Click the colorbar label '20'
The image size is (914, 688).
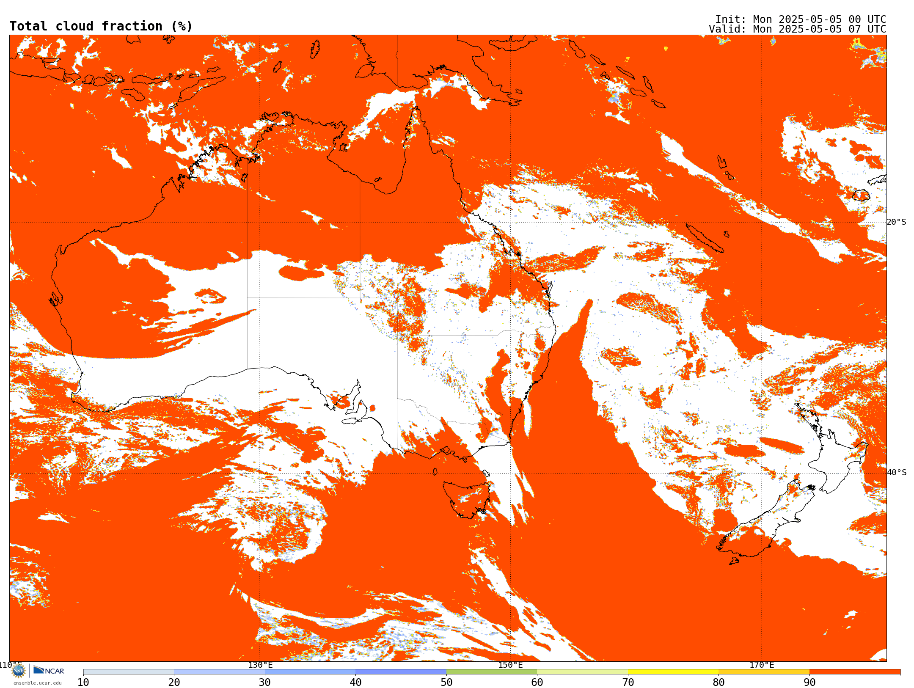(x=174, y=682)
